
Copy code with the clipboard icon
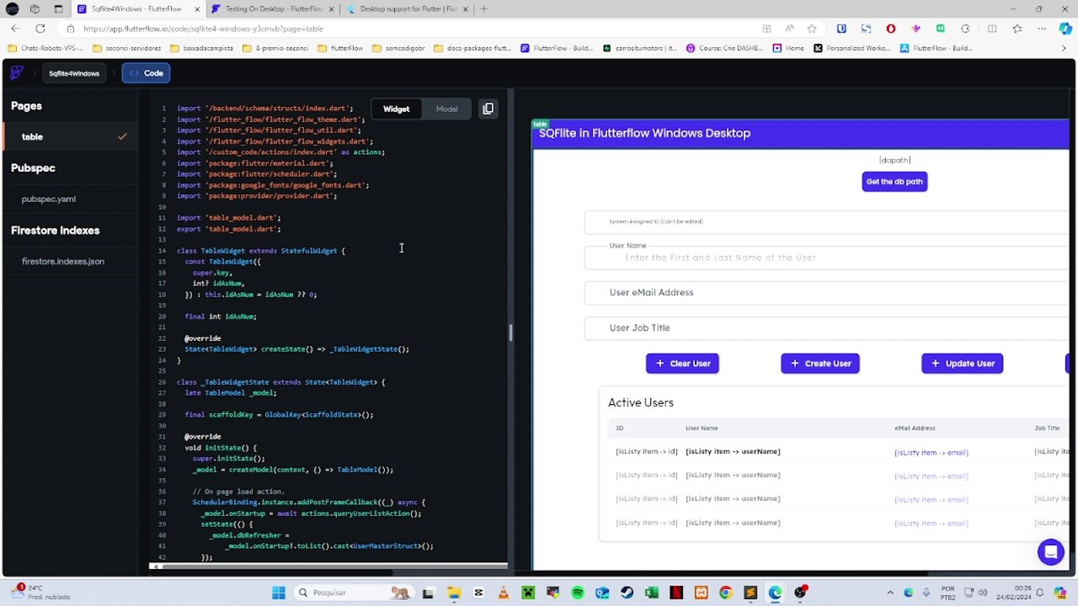point(488,109)
